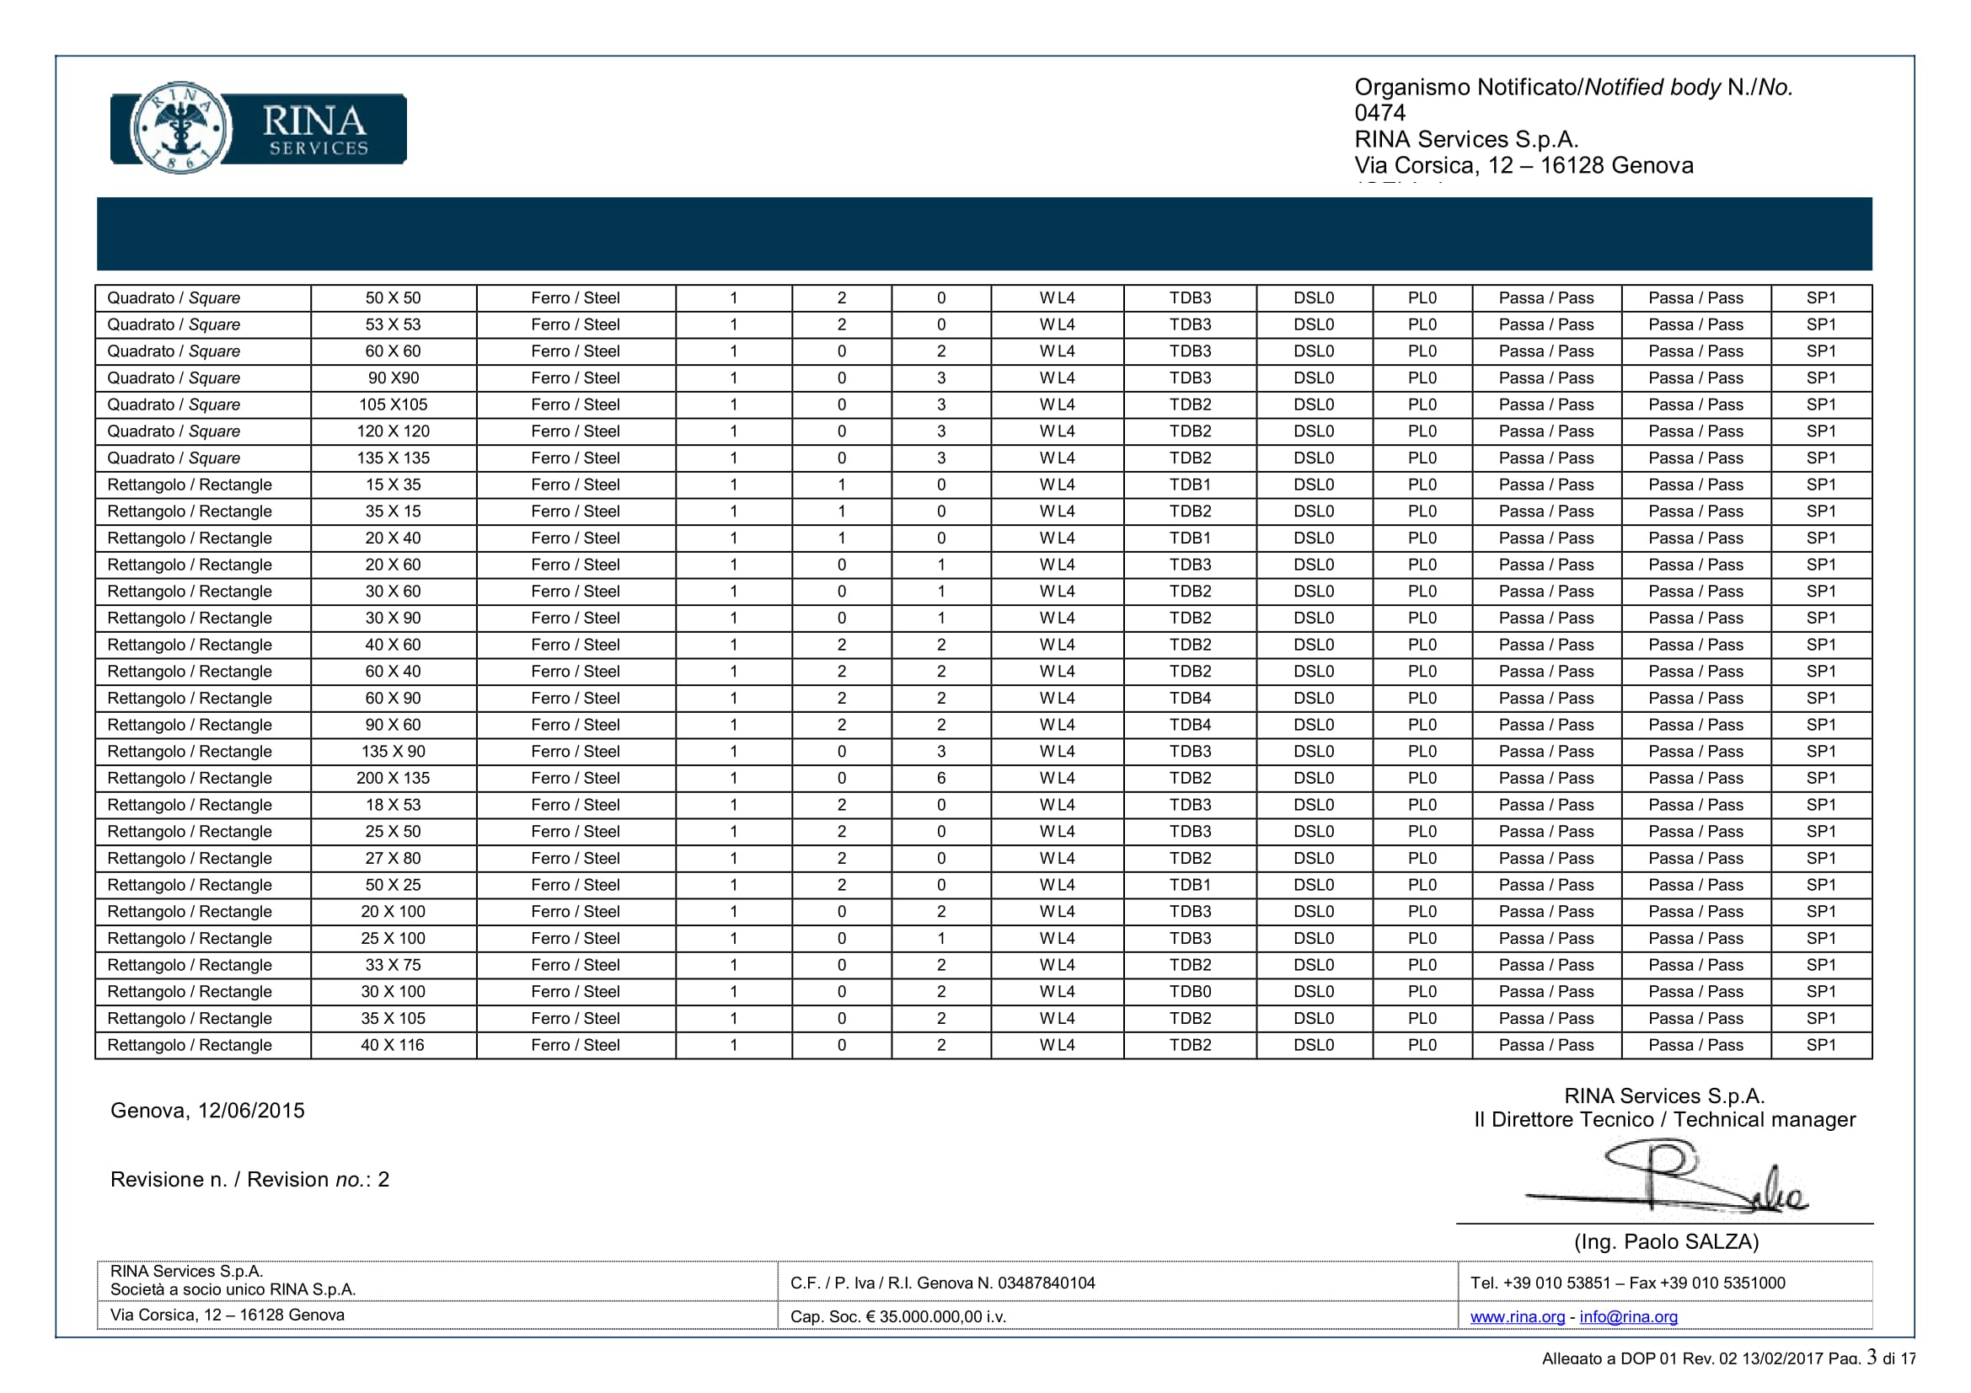1971x1393 pixels.
Task: Select 'C.F. / P. Iva / R.I. Genova N. 03487840104'
Action: coord(943,1283)
